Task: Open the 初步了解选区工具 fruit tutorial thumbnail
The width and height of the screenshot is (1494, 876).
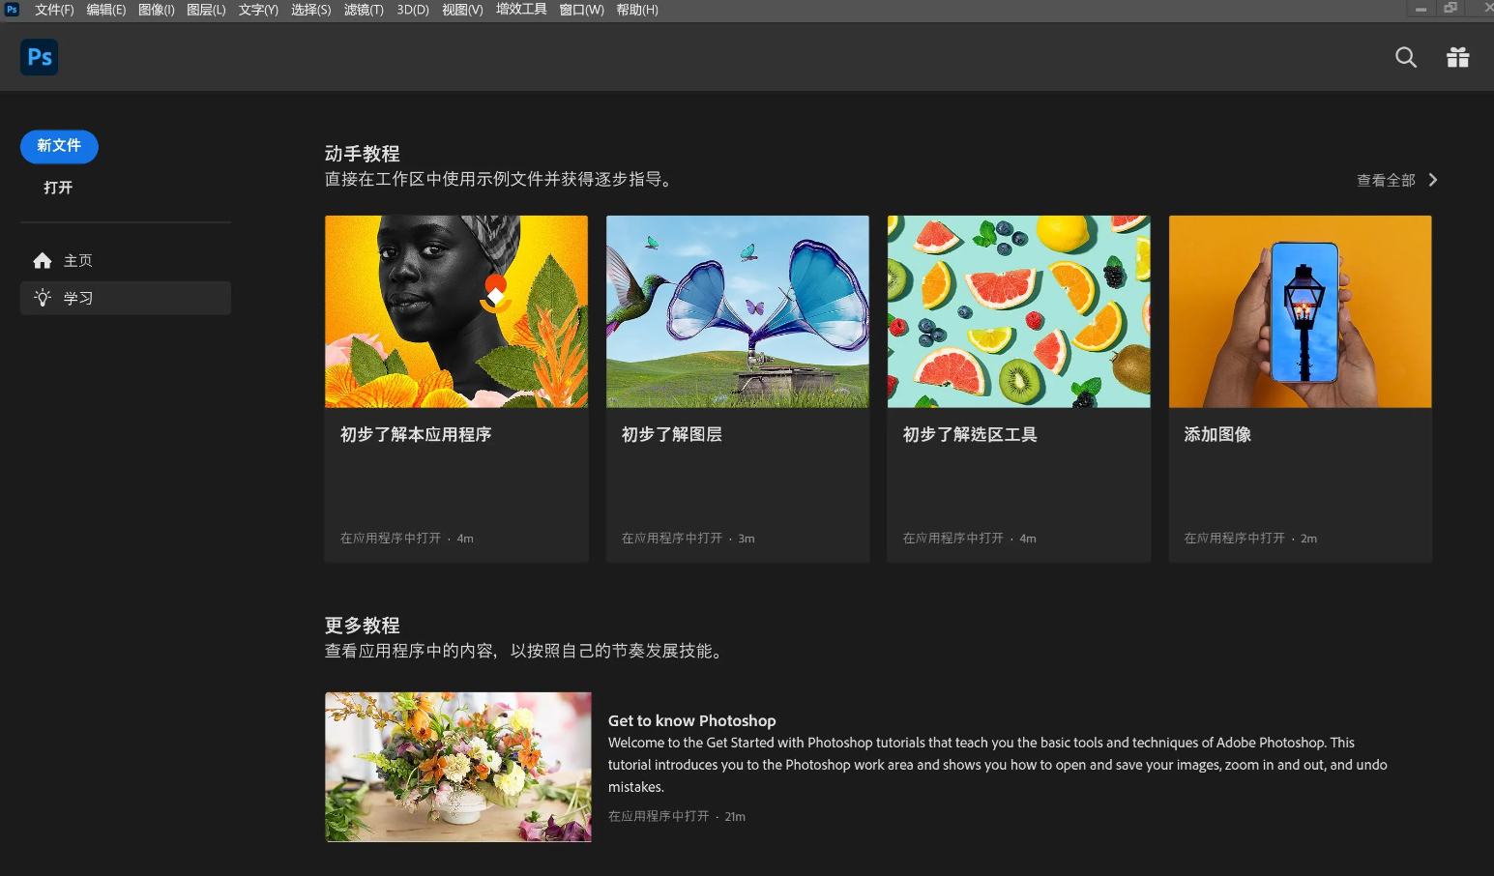Action: (x=1018, y=311)
